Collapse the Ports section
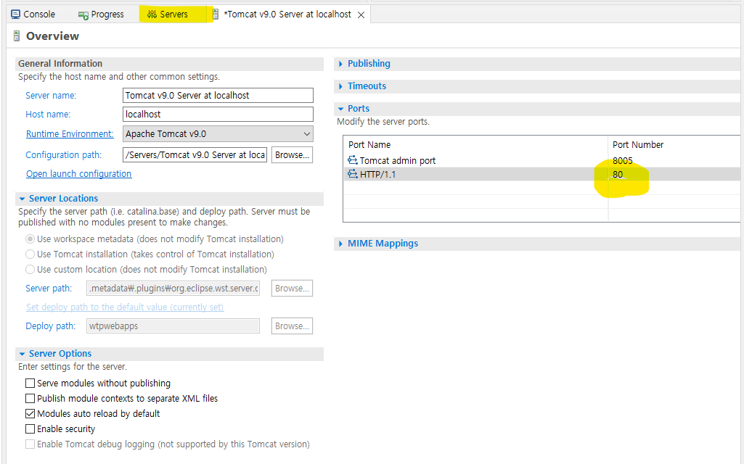 pos(340,109)
